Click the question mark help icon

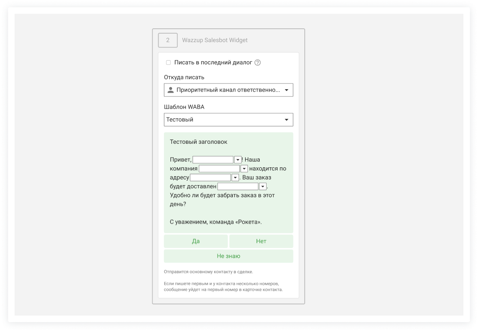click(x=258, y=63)
